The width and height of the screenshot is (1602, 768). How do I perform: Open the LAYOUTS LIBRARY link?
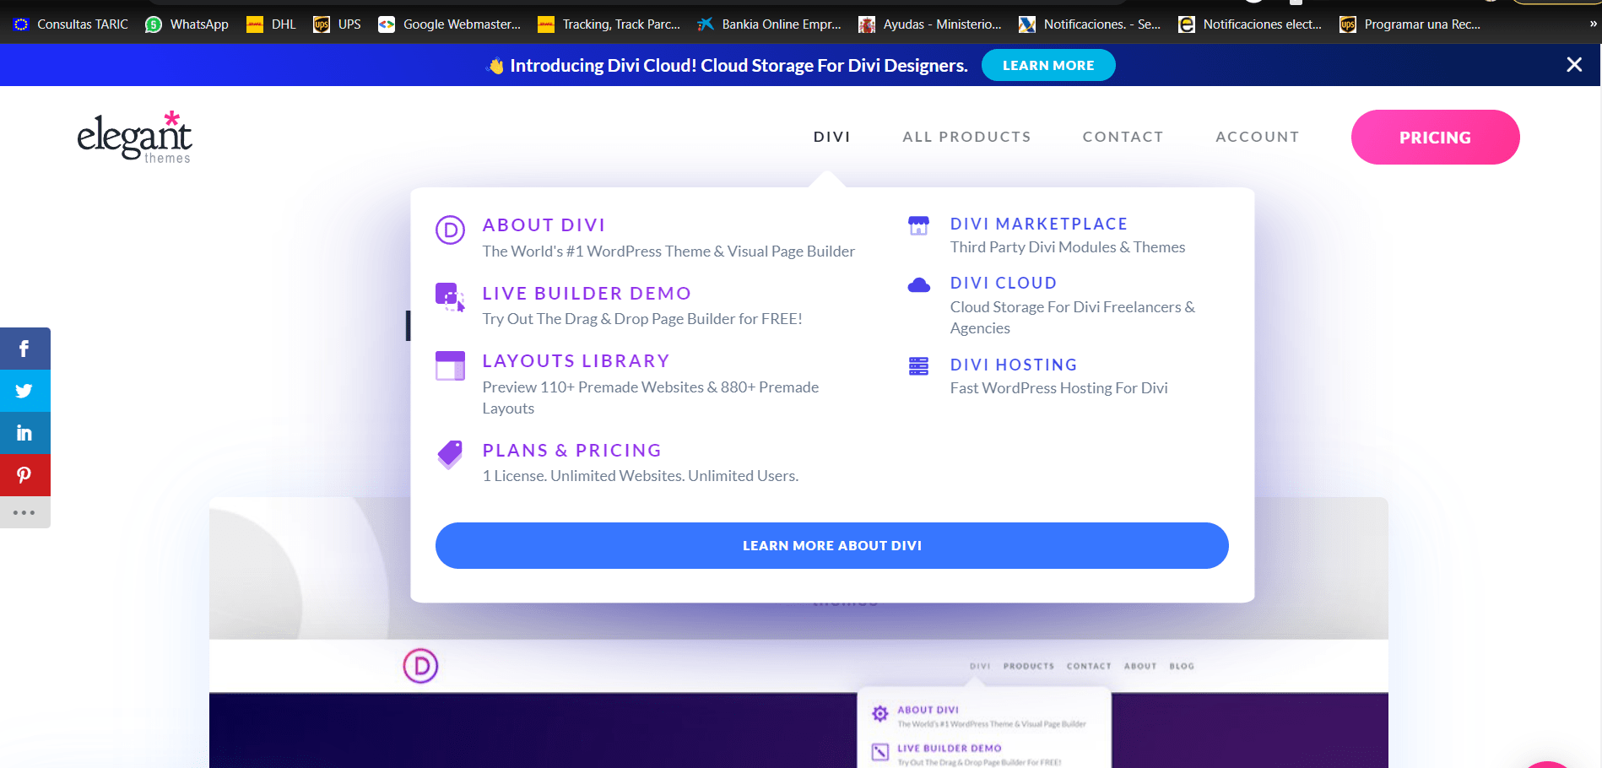click(x=576, y=361)
